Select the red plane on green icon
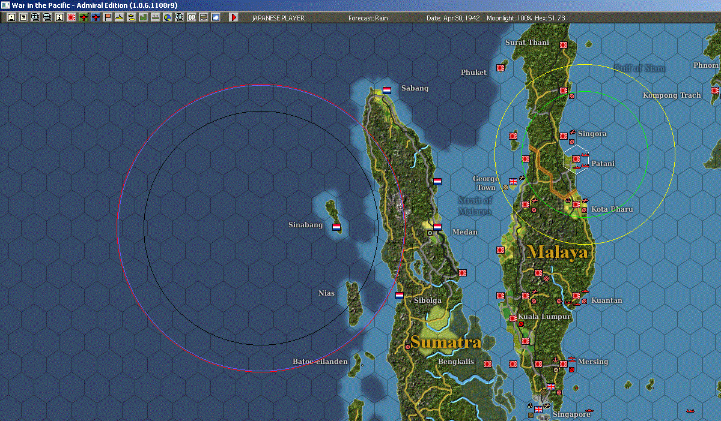The image size is (721, 421). point(84,17)
